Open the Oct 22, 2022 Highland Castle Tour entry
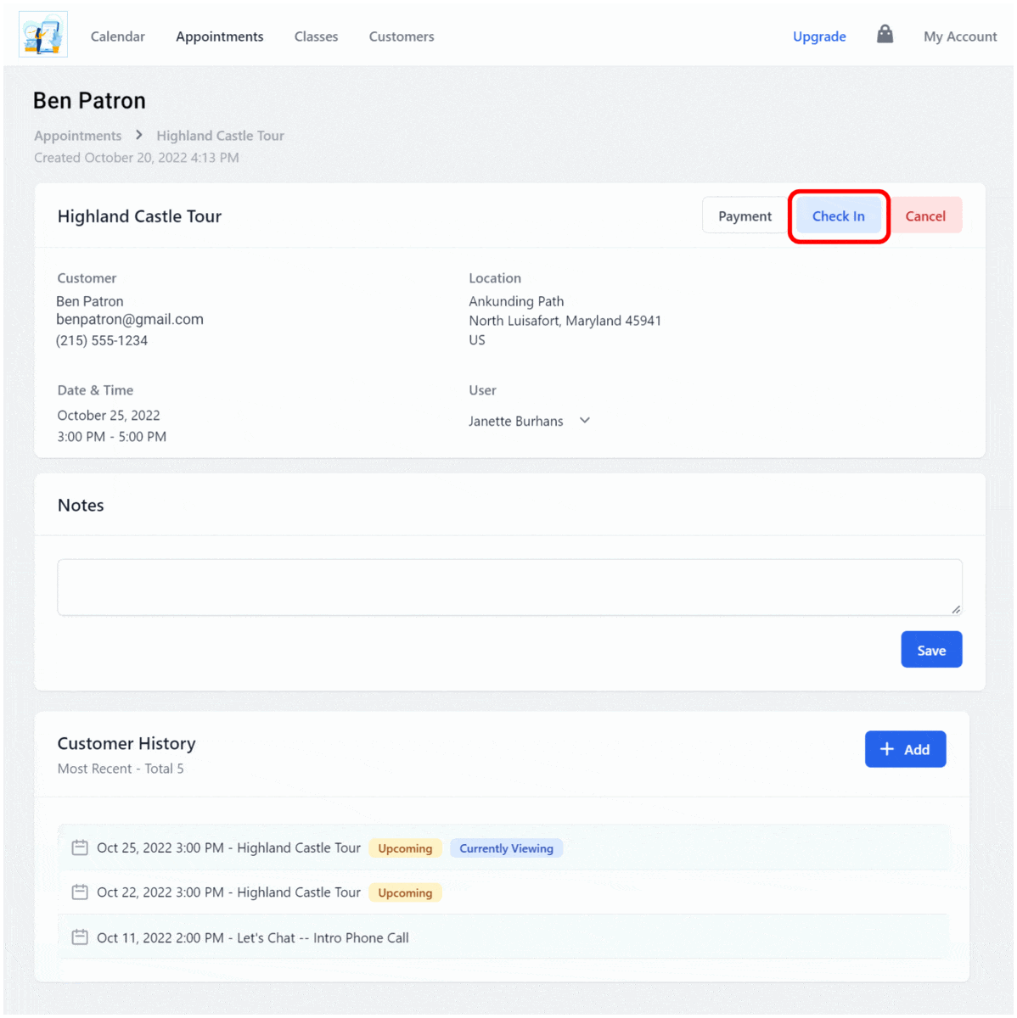Image resolution: width=1017 pixels, height=1018 pixels. tap(504, 892)
